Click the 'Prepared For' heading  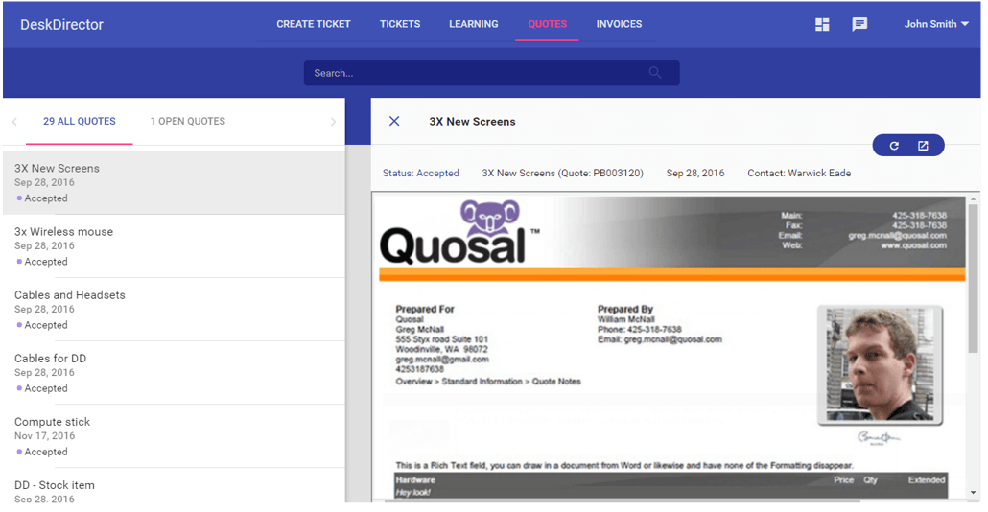[x=425, y=309]
